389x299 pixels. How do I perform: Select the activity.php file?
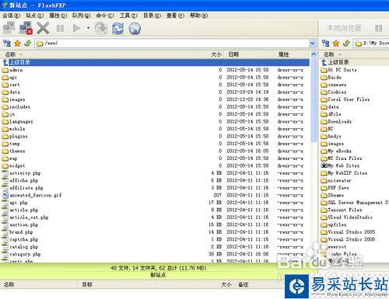pyautogui.click(x=25, y=173)
